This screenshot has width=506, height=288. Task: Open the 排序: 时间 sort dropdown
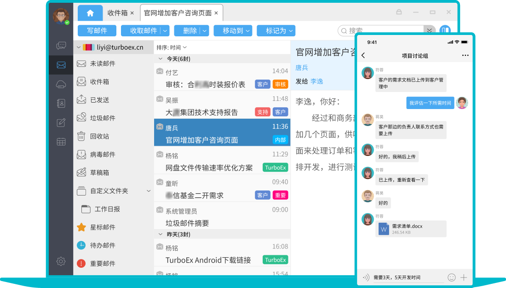(172, 47)
